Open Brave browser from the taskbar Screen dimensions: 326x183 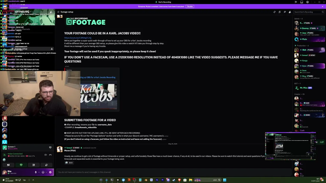coord(179,180)
